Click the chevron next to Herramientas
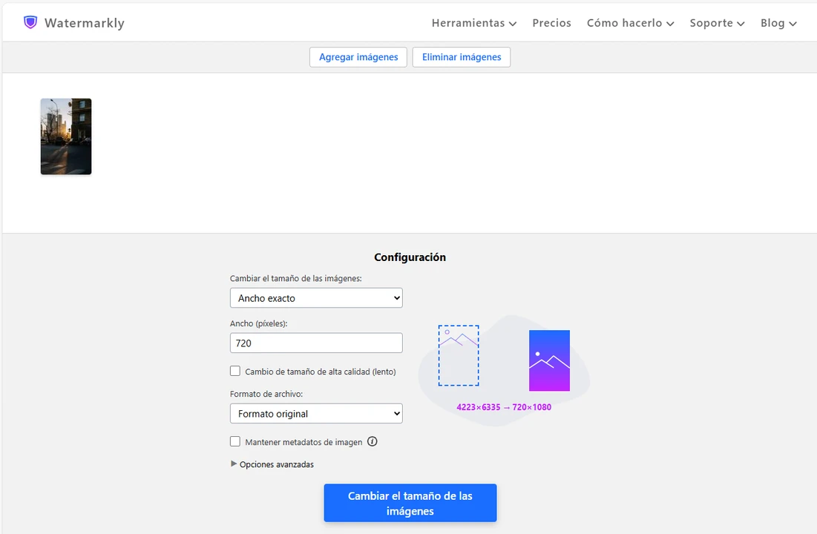 pos(513,24)
